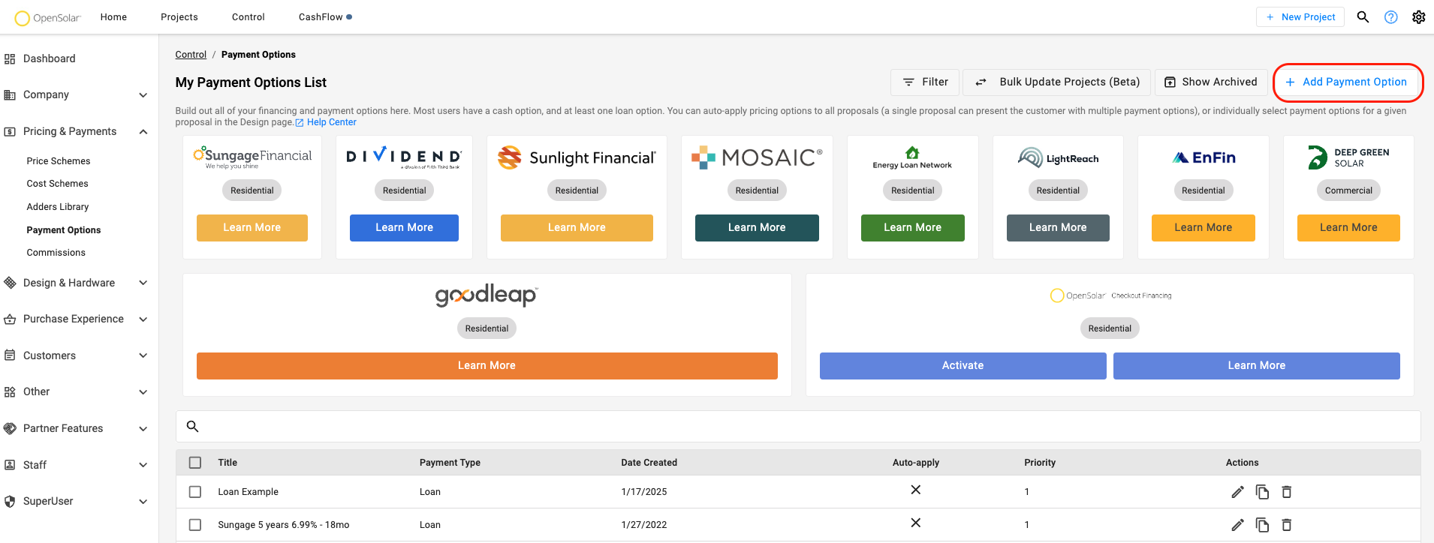Screen dimensions: 1434x543
Task: Delete the Sungage 5 years loan
Action: tap(1286, 525)
